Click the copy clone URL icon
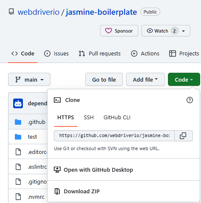This screenshot has width=201, height=203. pos(183,136)
